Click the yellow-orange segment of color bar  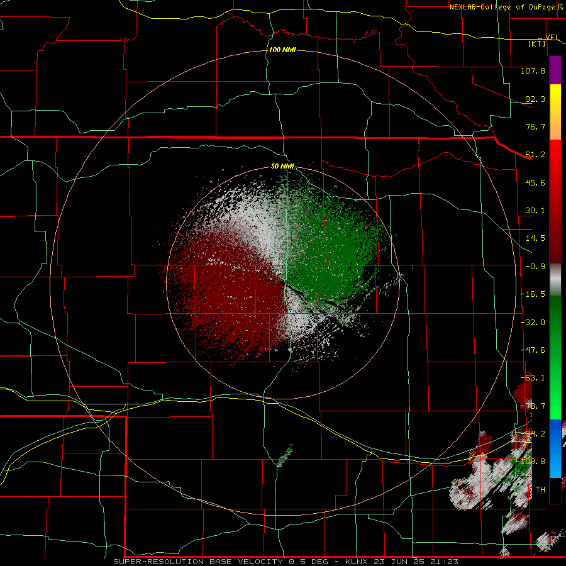tap(555, 112)
